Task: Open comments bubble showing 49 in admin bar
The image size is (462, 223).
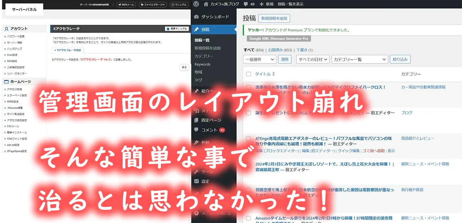Action: [x=249, y=4]
